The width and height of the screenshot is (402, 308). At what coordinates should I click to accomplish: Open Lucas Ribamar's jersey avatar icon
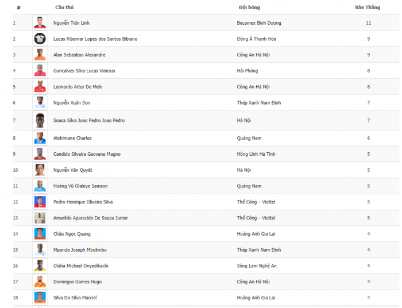click(40, 38)
